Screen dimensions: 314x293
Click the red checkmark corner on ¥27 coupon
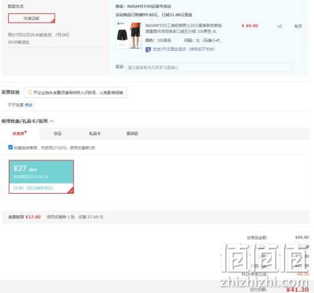[70, 191]
